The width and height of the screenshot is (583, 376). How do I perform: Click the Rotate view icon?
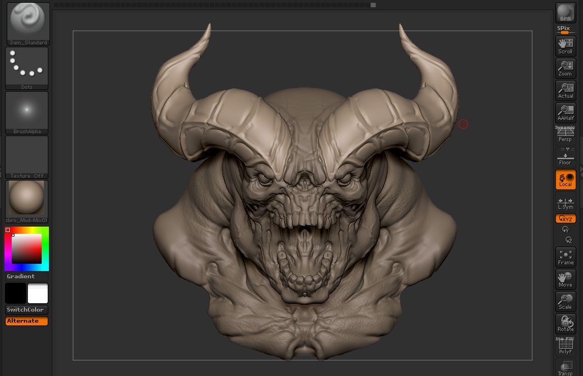pyautogui.click(x=566, y=324)
